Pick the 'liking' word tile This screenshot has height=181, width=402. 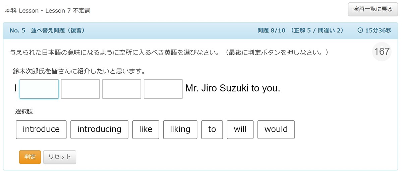[x=180, y=129]
